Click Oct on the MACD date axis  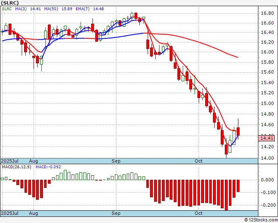tap(199, 213)
